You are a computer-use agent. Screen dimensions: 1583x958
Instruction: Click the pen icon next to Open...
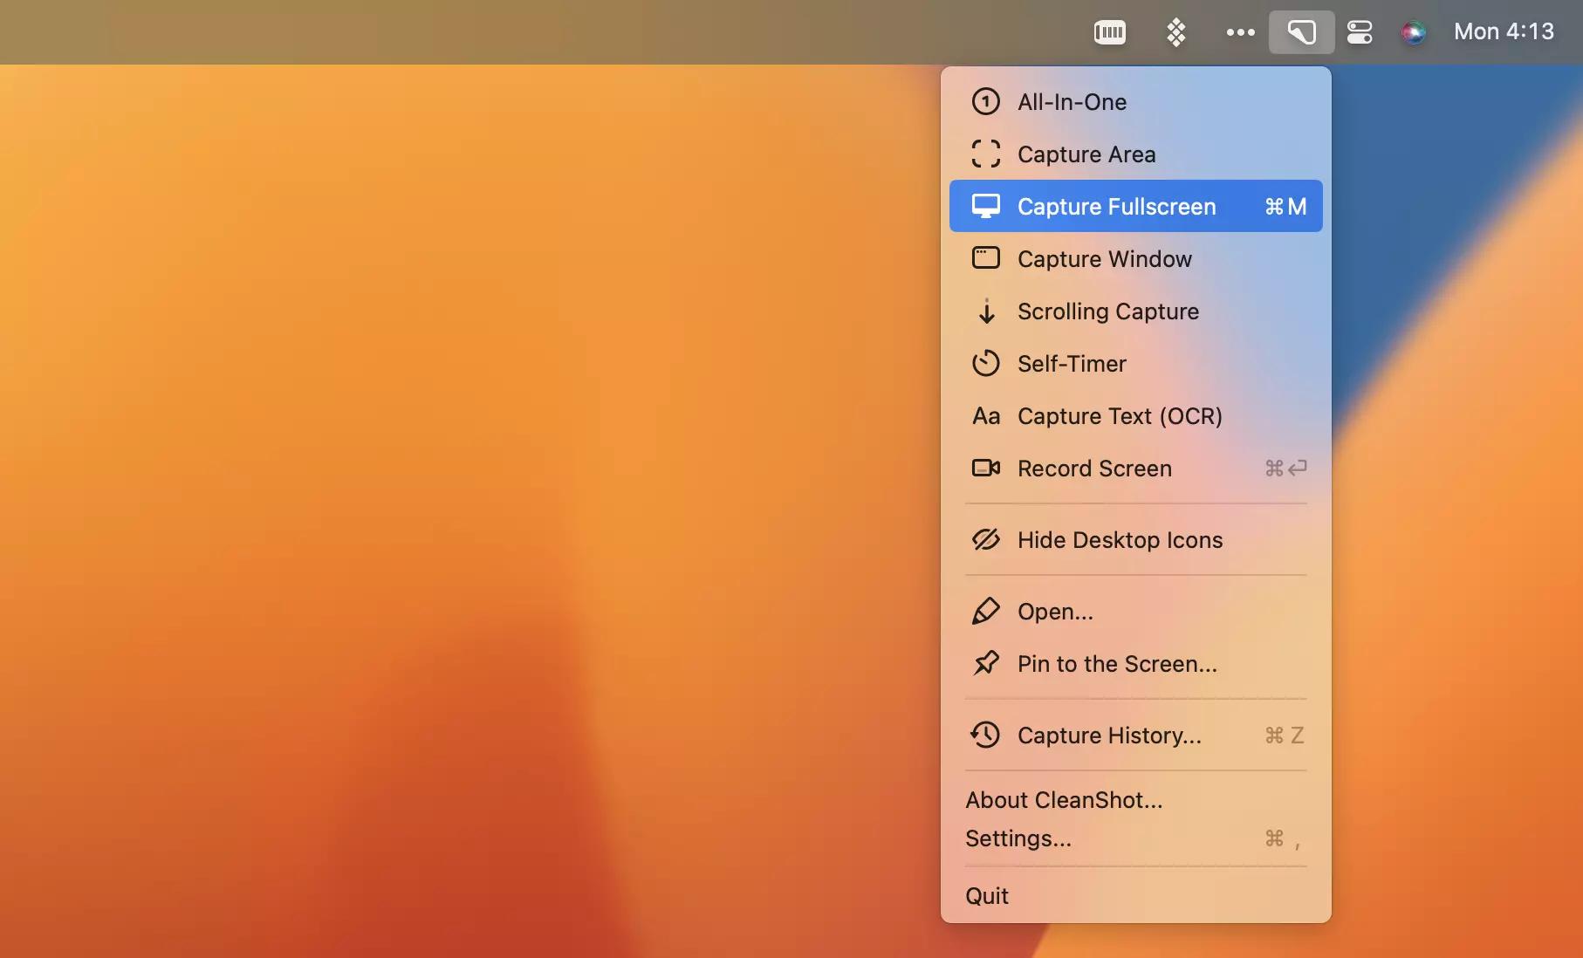pyautogui.click(x=986, y=612)
